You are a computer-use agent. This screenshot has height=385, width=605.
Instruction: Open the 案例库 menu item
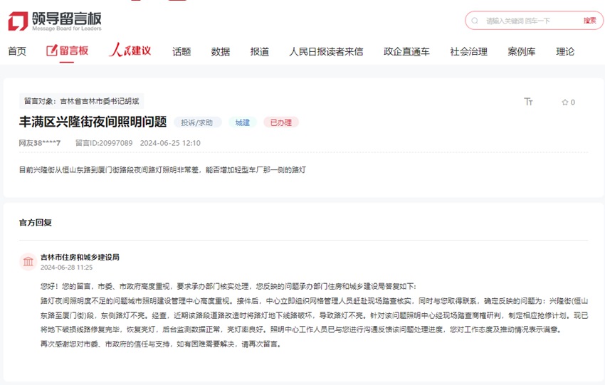[521, 51]
